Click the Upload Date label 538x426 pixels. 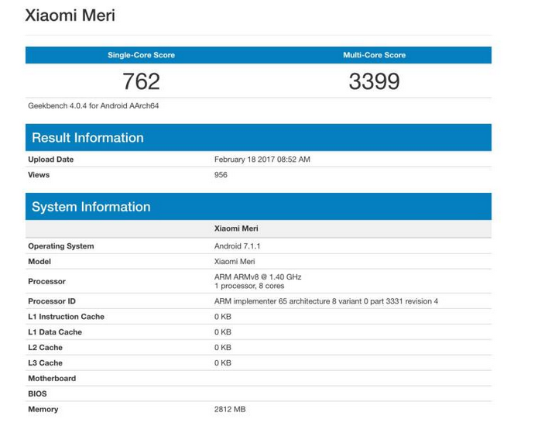click(x=51, y=160)
